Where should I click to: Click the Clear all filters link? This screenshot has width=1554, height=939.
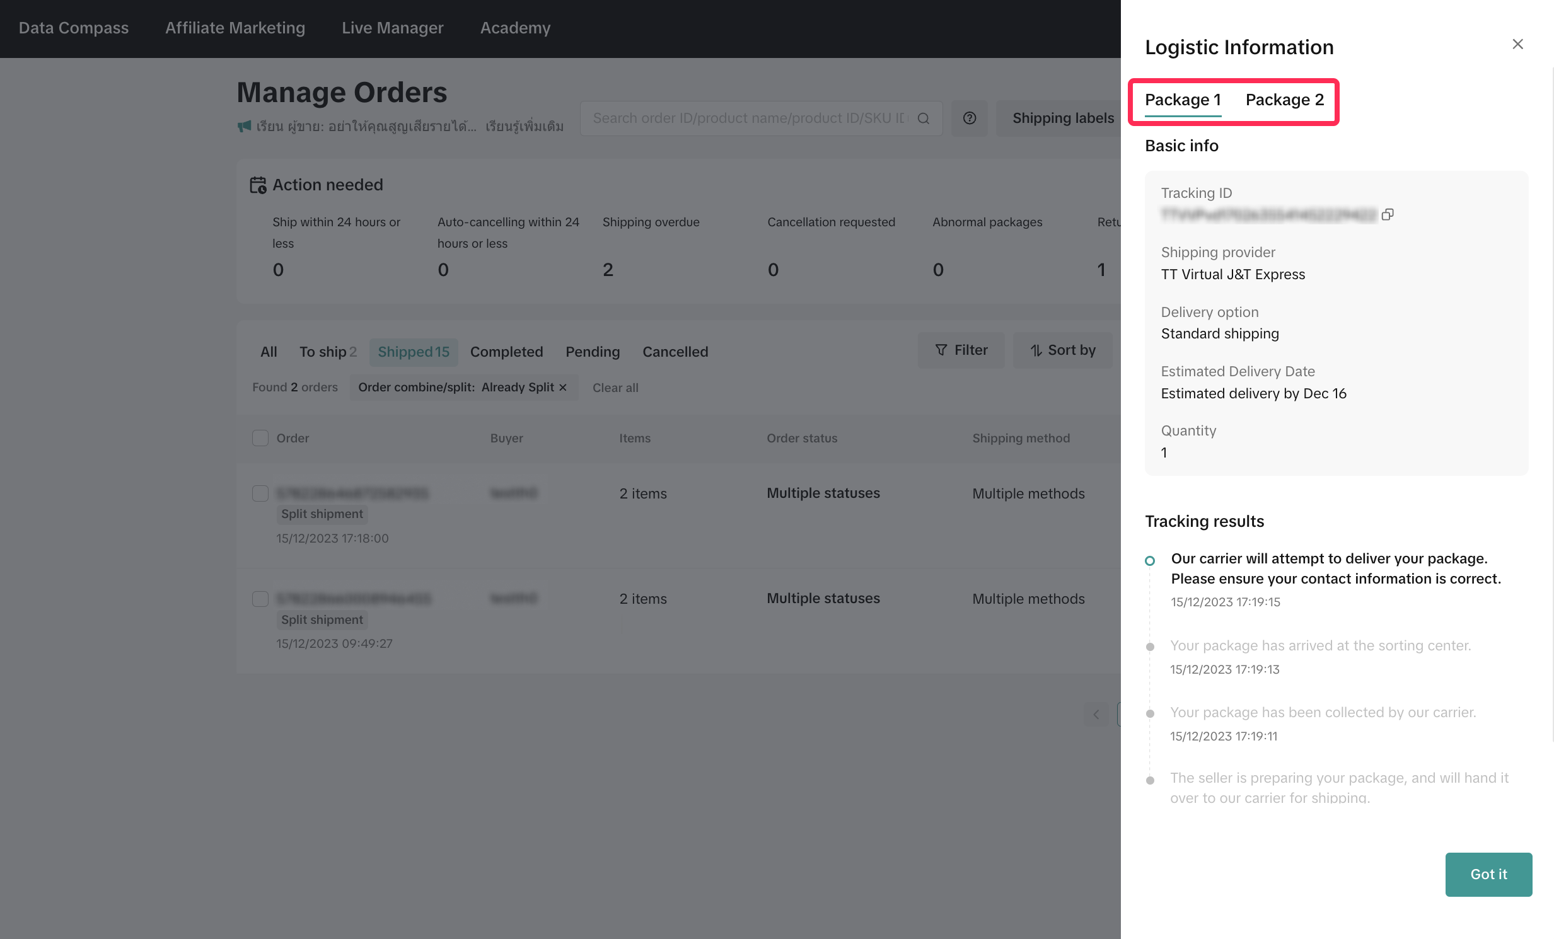point(615,388)
